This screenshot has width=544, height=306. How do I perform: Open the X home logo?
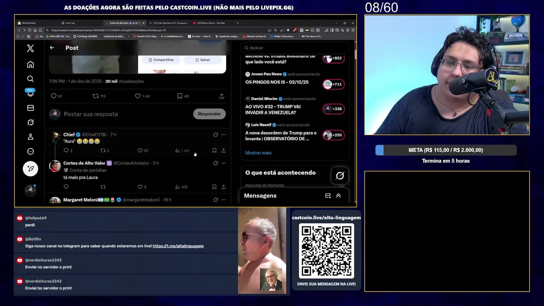point(30,48)
